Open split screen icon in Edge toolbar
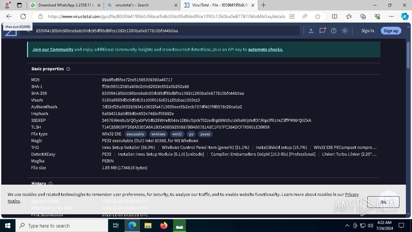The height and width of the screenshot is (232, 412). (x=335, y=16)
